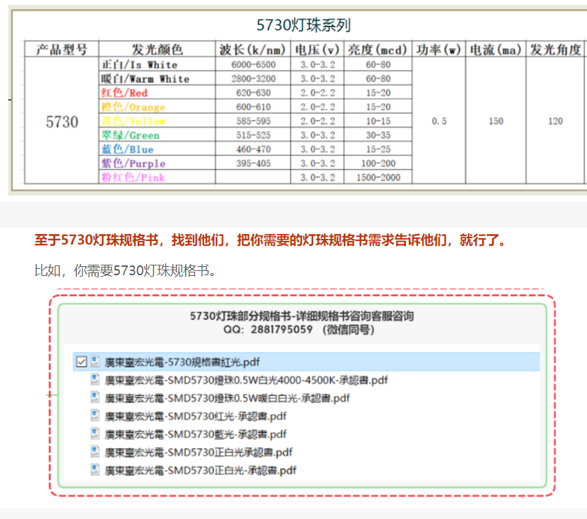
Task: Click the wavelength value 395-405
Action: tap(254, 163)
